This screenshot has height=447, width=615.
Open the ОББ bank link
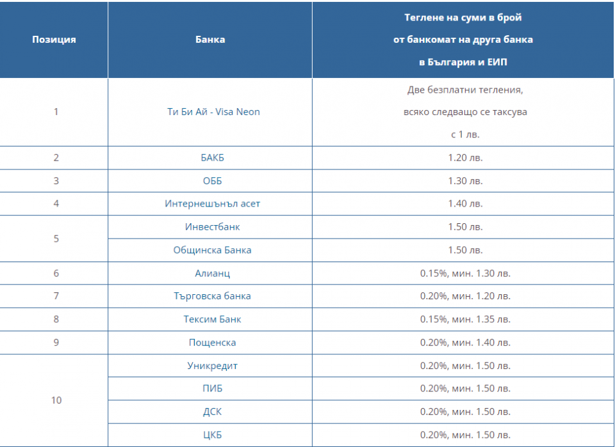212,181
